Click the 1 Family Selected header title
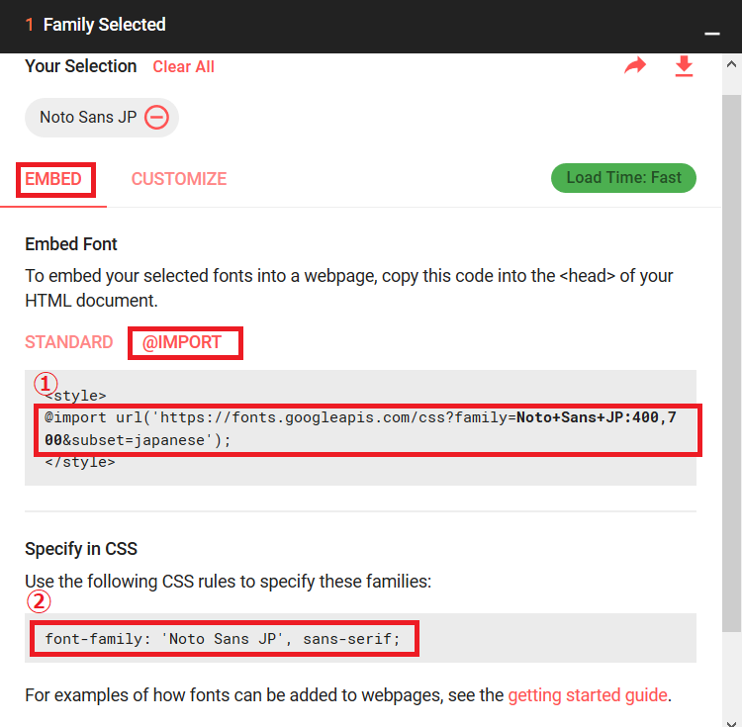Screen dimensions: 742x727 104,25
